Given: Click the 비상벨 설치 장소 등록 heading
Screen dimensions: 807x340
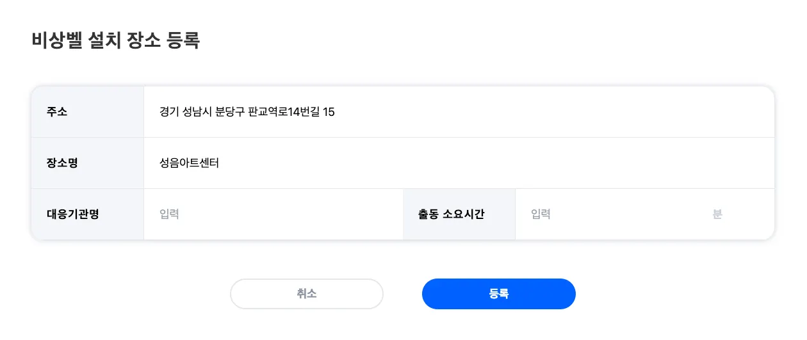Looking at the screenshot, I should 116,40.
